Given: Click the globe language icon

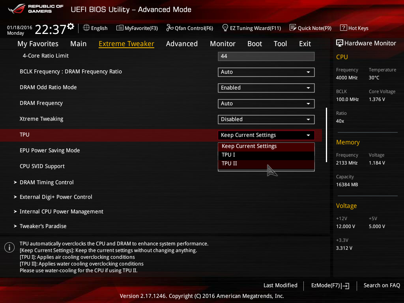Looking at the screenshot, I should tap(86, 28).
